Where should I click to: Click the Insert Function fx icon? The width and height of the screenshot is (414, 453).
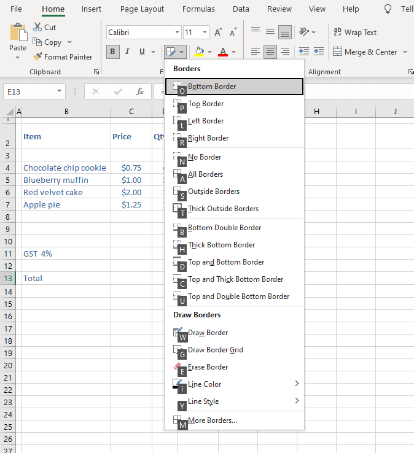pyautogui.click(x=140, y=91)
